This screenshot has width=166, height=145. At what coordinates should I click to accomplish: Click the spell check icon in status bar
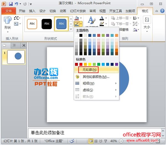click(x=72, y=141)
